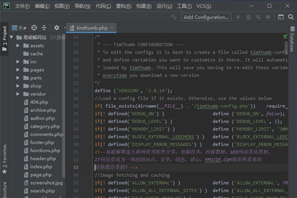
Task: Expand the parts folder
Action: 18,78
